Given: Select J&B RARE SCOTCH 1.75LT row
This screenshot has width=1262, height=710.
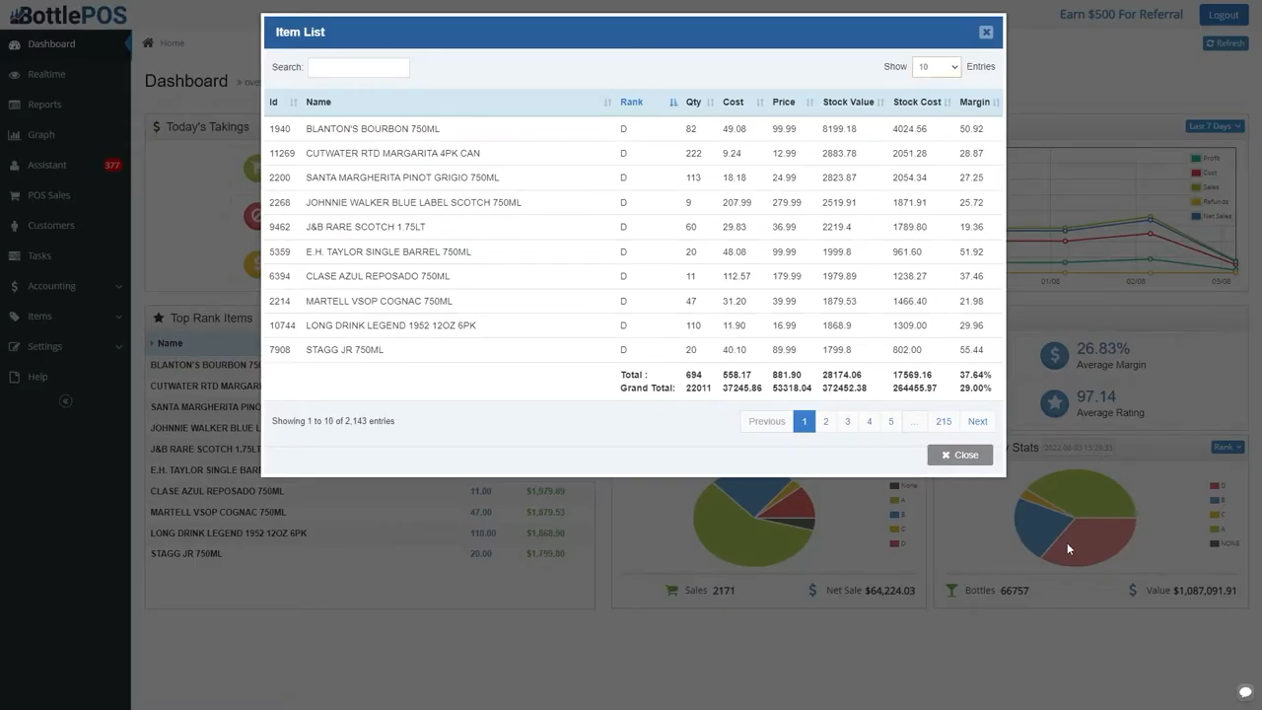Looking at the screenshot, I should (633, 227).
